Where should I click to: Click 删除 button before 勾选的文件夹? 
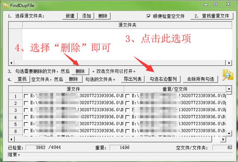coord(74,79)
